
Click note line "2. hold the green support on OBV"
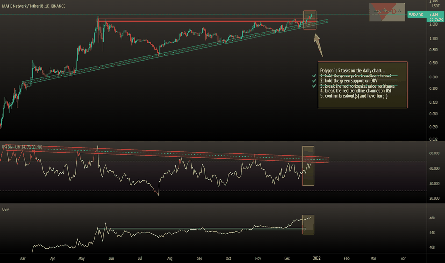349,81
